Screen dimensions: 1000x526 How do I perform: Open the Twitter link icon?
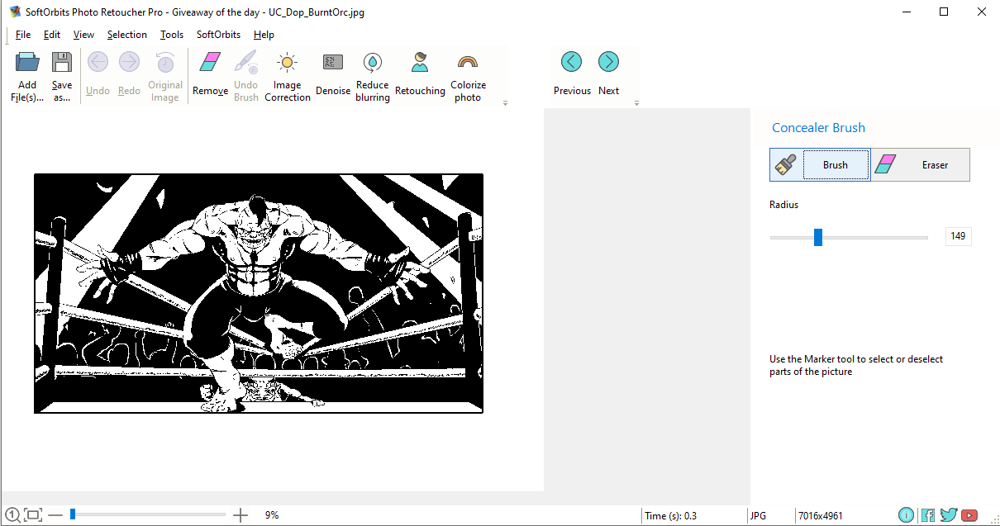[949, 515]
